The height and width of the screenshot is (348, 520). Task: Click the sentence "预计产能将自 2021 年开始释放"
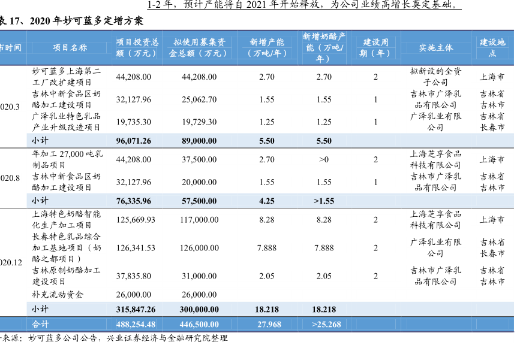[251, 4]
